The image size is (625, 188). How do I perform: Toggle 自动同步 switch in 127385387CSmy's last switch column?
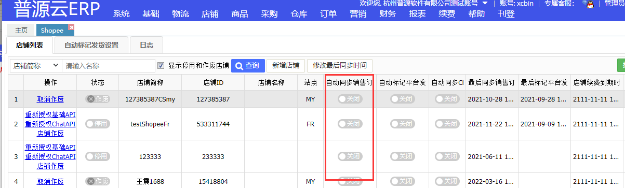[x=447, y=98]
